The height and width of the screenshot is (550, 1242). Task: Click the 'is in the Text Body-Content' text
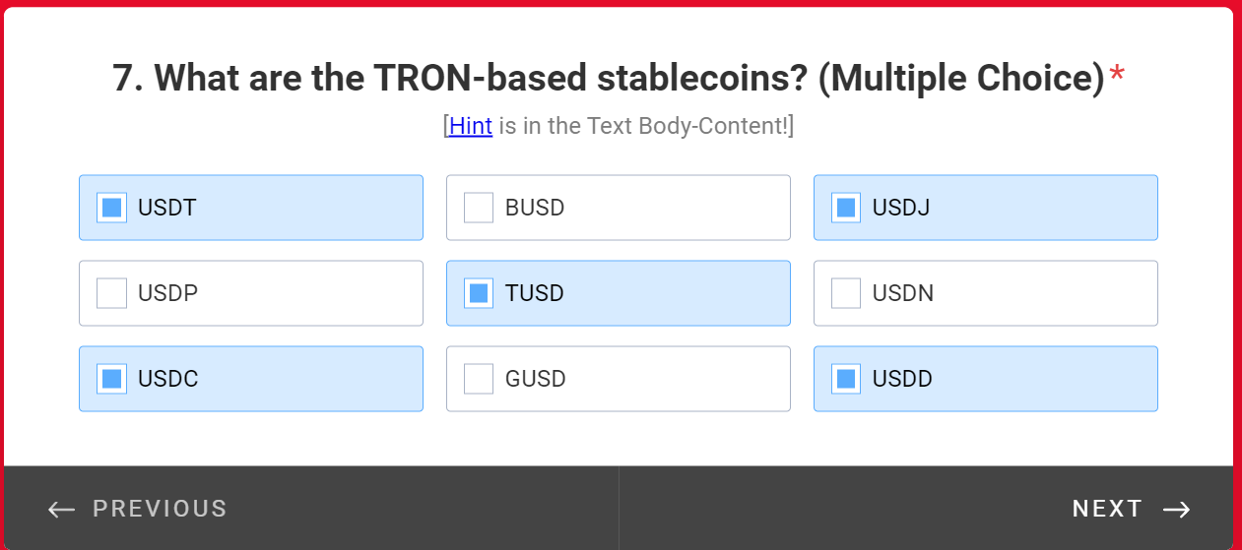click(642, 126)
